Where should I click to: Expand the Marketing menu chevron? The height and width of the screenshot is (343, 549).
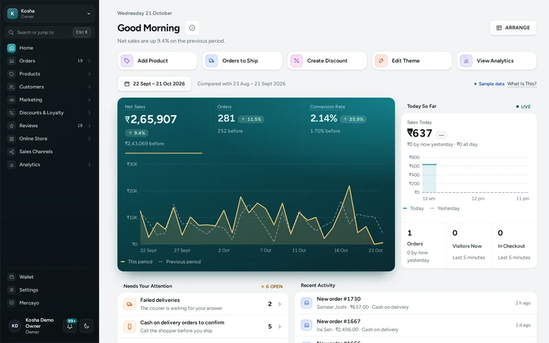[89, 99]
